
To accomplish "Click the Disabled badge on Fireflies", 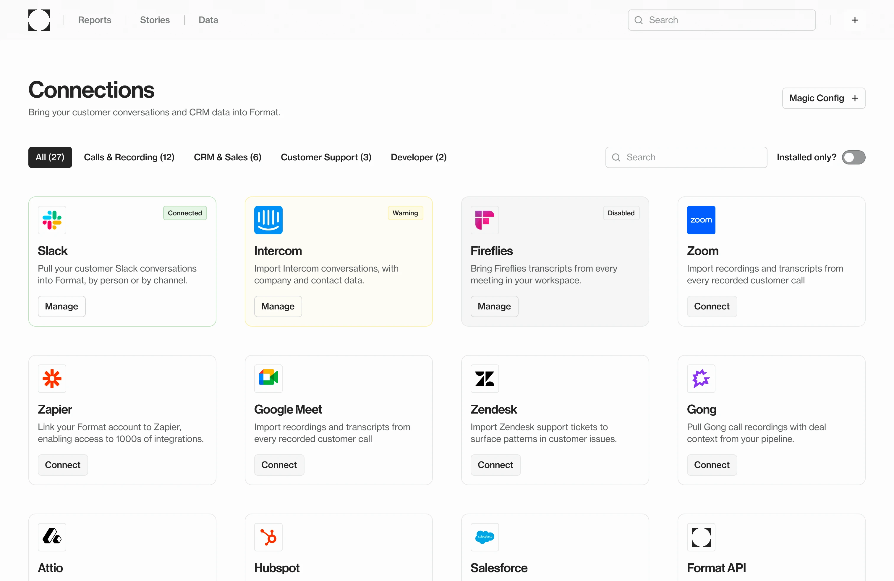I will (621, 213).
